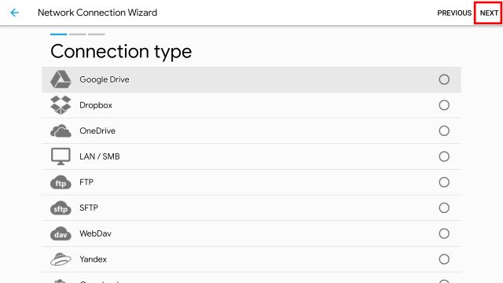The image size is (503, 283).
Task: Choose the WebDav radio button
Action: (x=444, y=233)
